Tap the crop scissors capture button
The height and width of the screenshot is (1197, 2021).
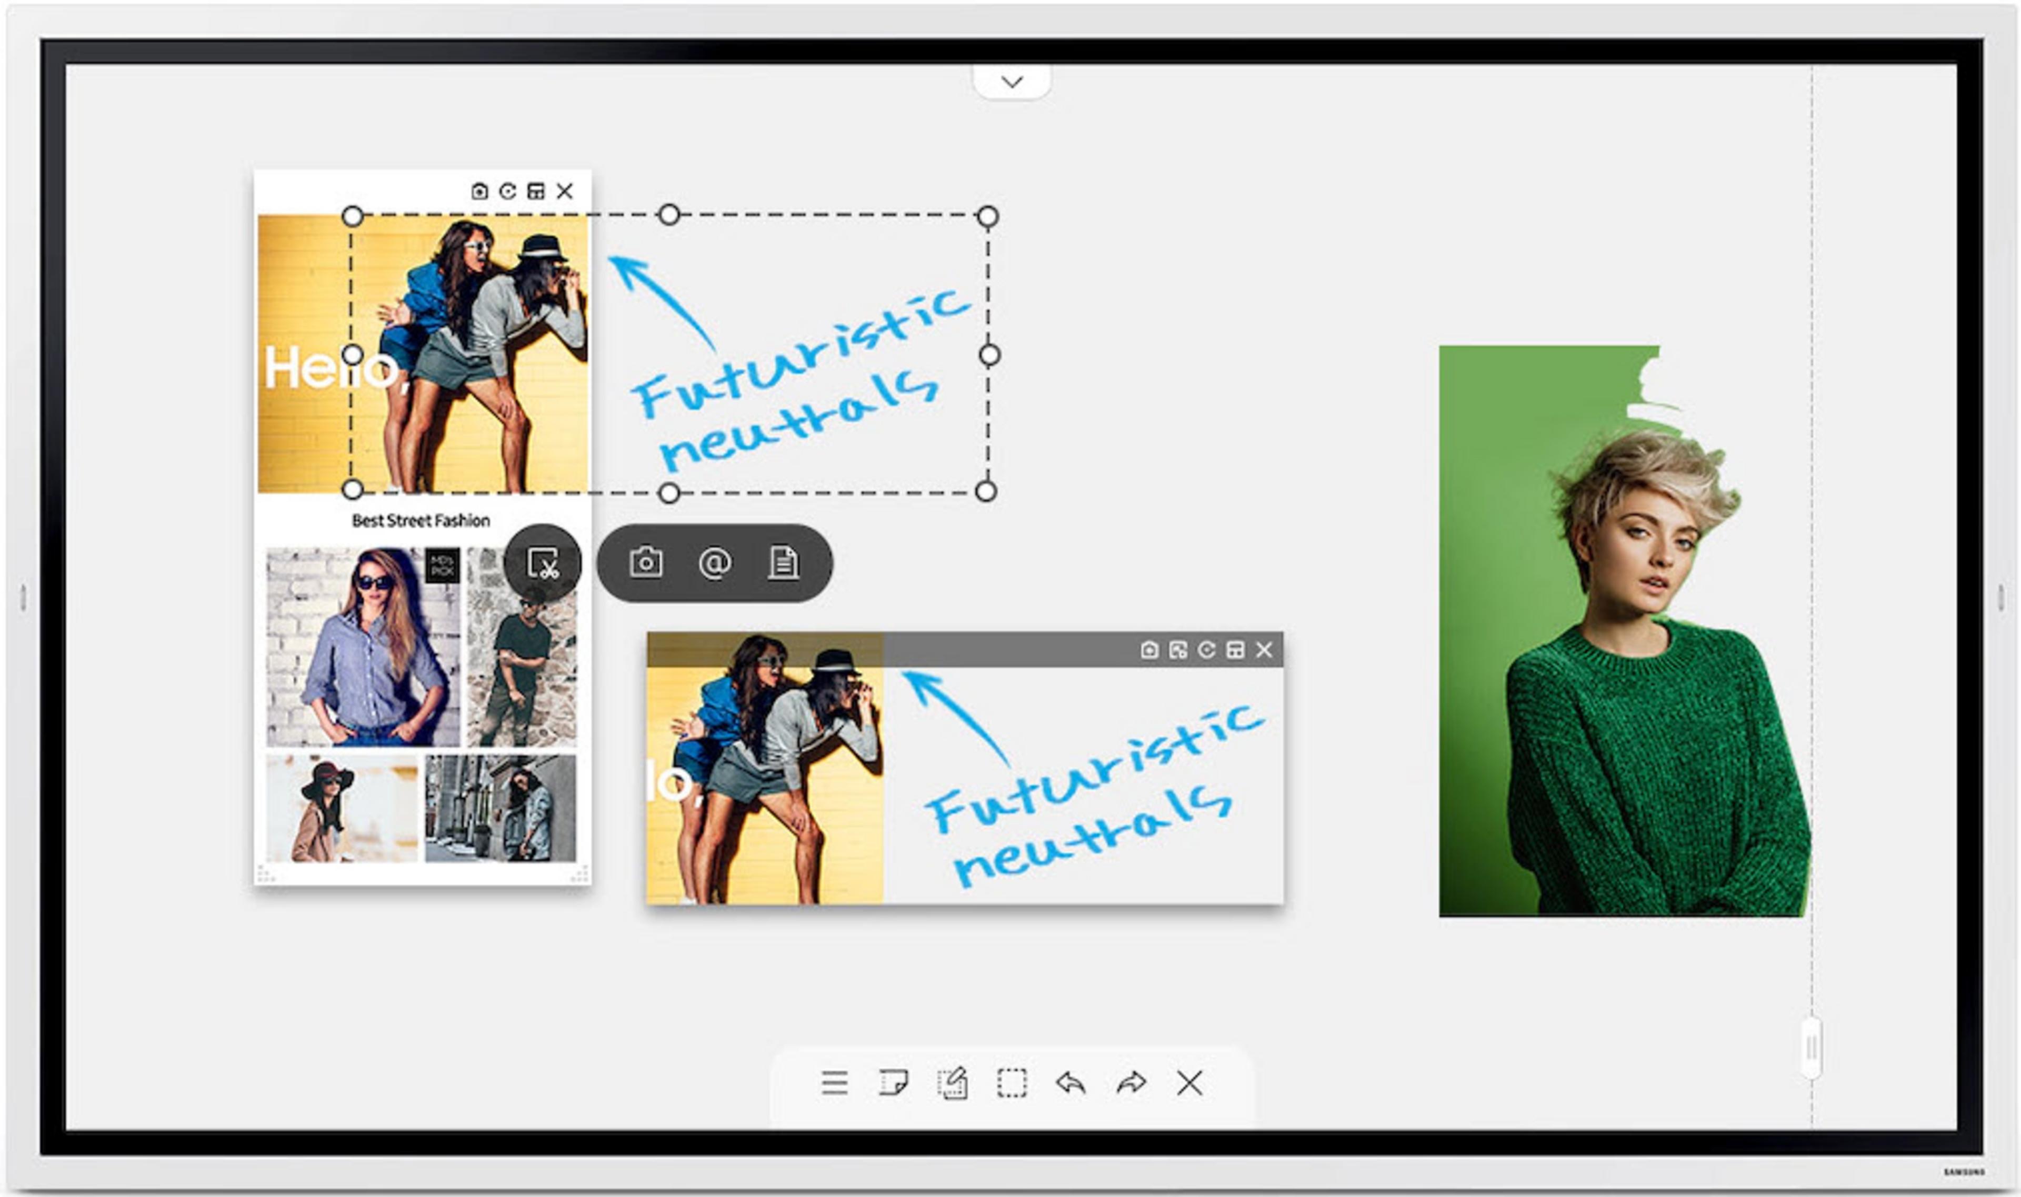click(x=543, y=563)
